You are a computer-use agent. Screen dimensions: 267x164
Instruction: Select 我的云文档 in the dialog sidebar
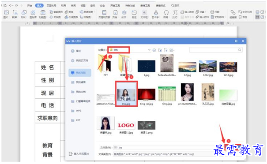80,60
